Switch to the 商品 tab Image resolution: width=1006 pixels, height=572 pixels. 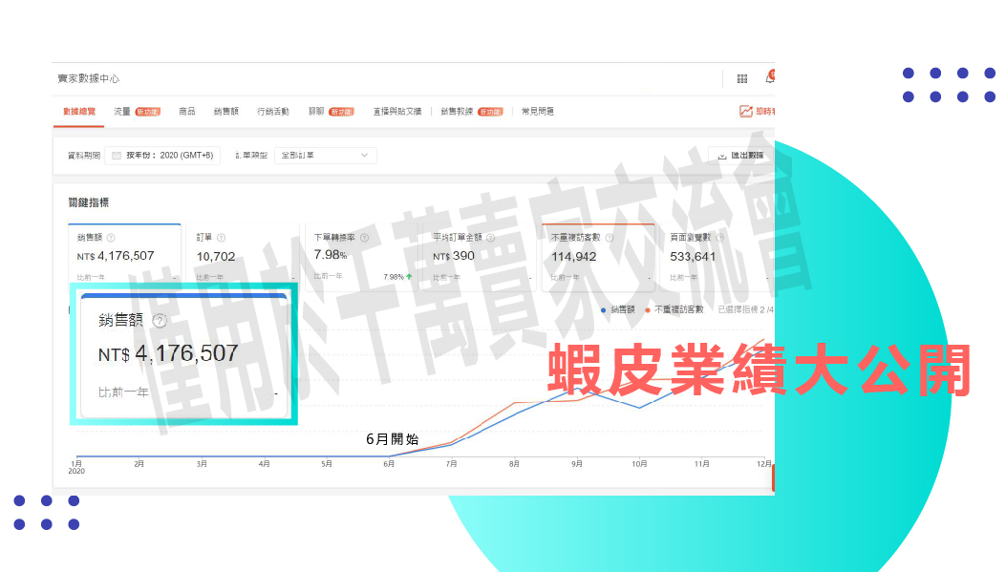coord(187,112)
